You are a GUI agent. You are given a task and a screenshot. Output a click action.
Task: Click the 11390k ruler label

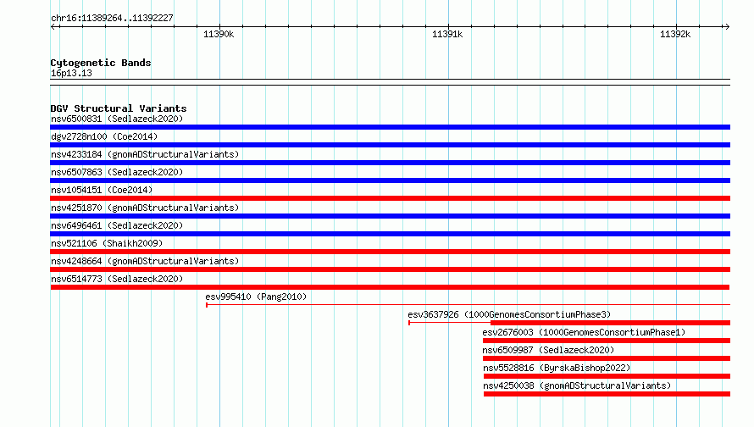tap(219, 34)
